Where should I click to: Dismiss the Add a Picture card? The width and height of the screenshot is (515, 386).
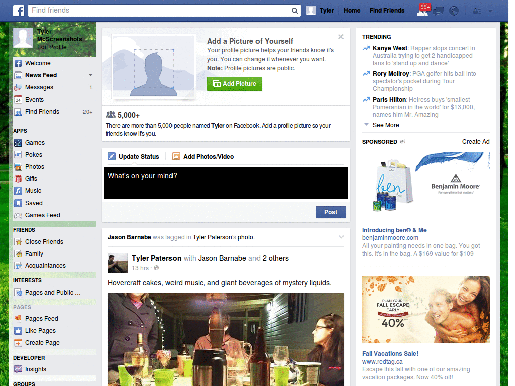tap(341, 37)
